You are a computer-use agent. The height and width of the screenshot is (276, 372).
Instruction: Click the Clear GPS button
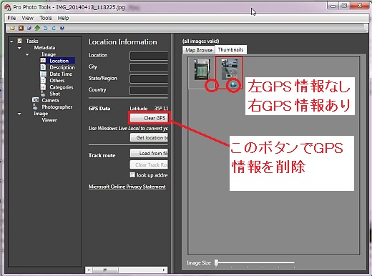[149, 118]
